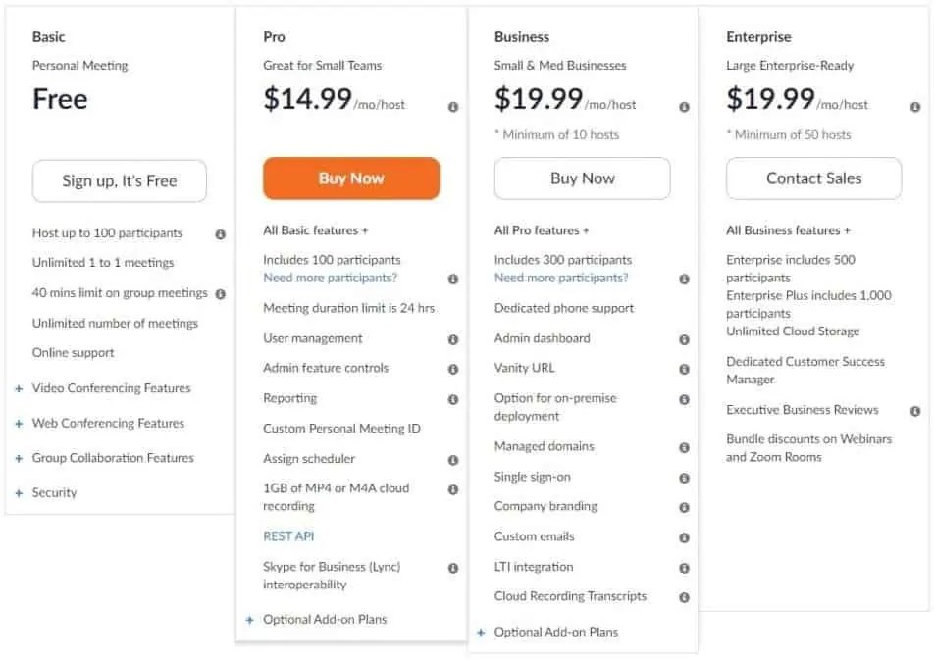Click the Sign up, It's Free button

(119, 180)
